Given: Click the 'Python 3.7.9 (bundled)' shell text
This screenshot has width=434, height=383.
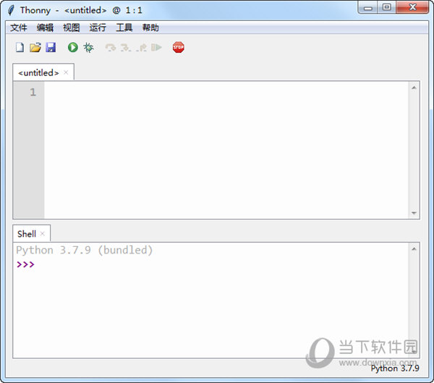Looking at the screenshot, I should click(85, 251).
